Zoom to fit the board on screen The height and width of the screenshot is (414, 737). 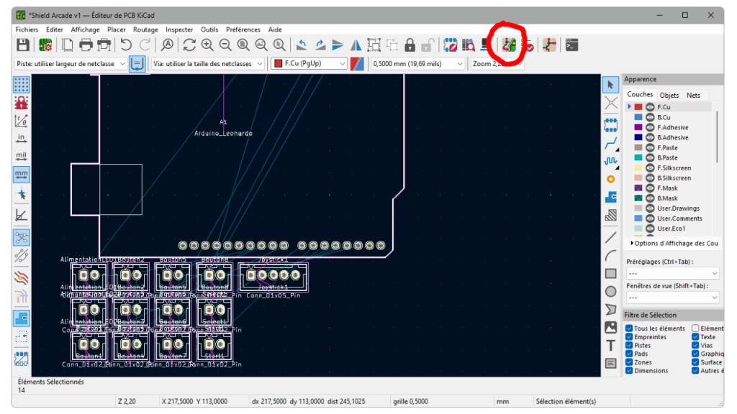tap(242, 45)
